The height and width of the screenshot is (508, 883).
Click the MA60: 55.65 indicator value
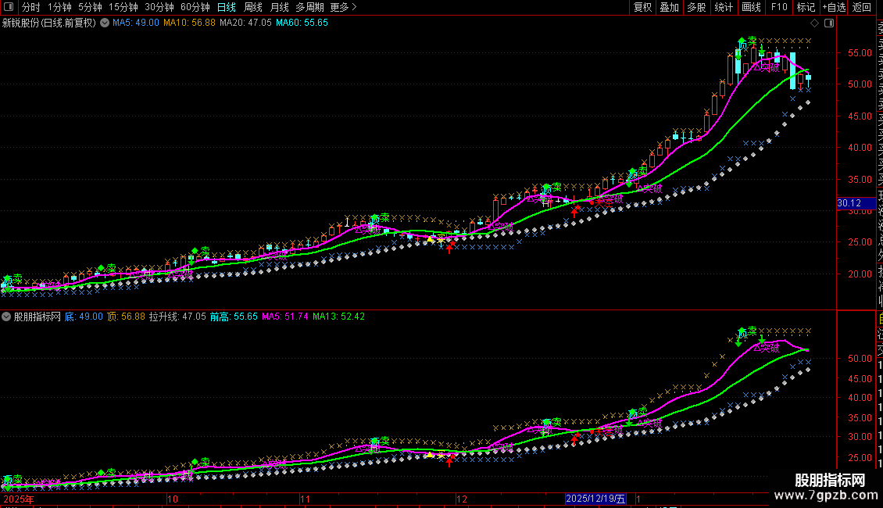pos(302,23)
